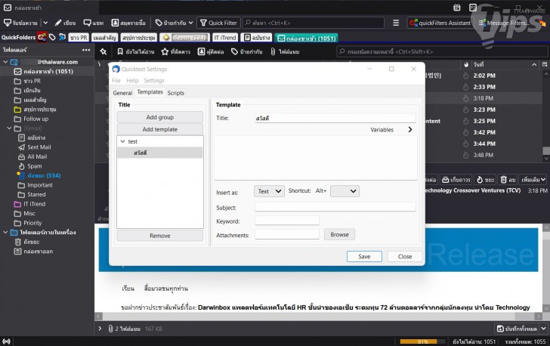Click the online status icon in status bar

coord(6,341)
